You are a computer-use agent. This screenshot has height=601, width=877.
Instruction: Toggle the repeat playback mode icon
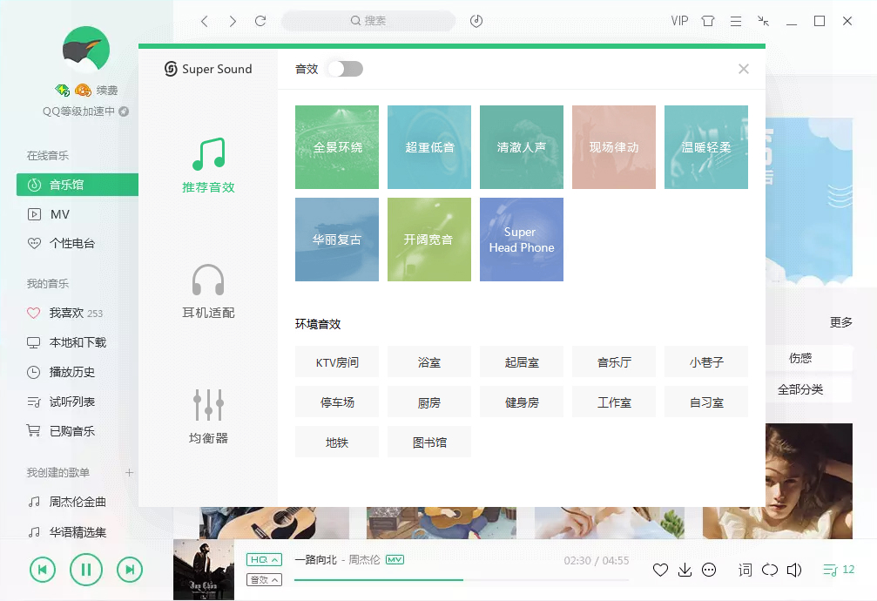(x=770, y=570)
